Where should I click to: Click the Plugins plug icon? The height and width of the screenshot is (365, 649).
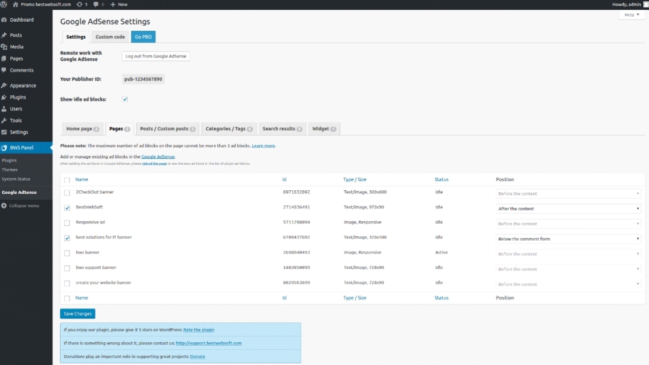[x=4, y=98]
